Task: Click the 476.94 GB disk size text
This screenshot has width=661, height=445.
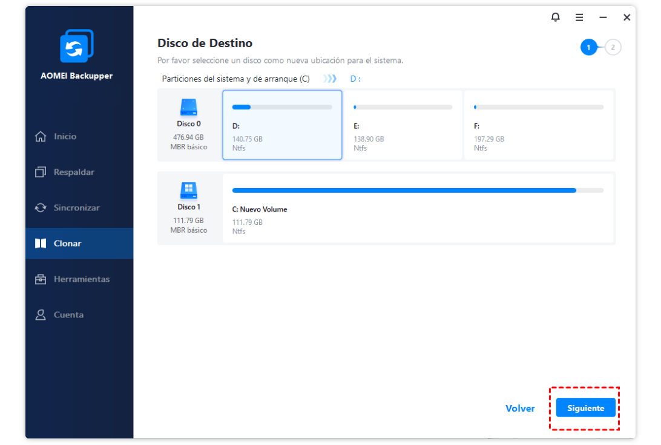Action: point(188,137)
